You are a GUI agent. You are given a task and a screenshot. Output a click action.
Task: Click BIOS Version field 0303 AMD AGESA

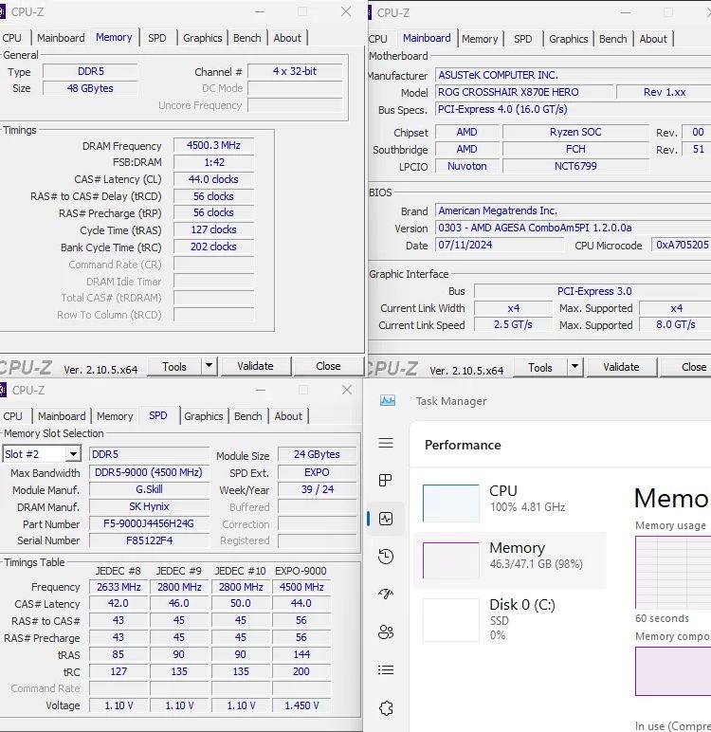(x=574, y=228)
